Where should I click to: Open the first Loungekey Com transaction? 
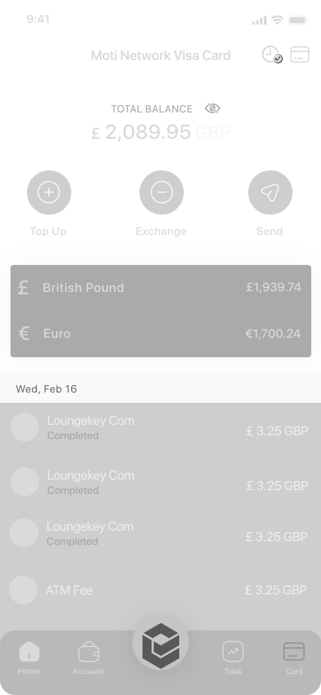point(160,428)
